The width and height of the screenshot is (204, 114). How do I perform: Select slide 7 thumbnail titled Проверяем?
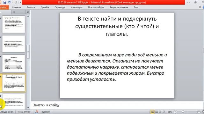13,63
